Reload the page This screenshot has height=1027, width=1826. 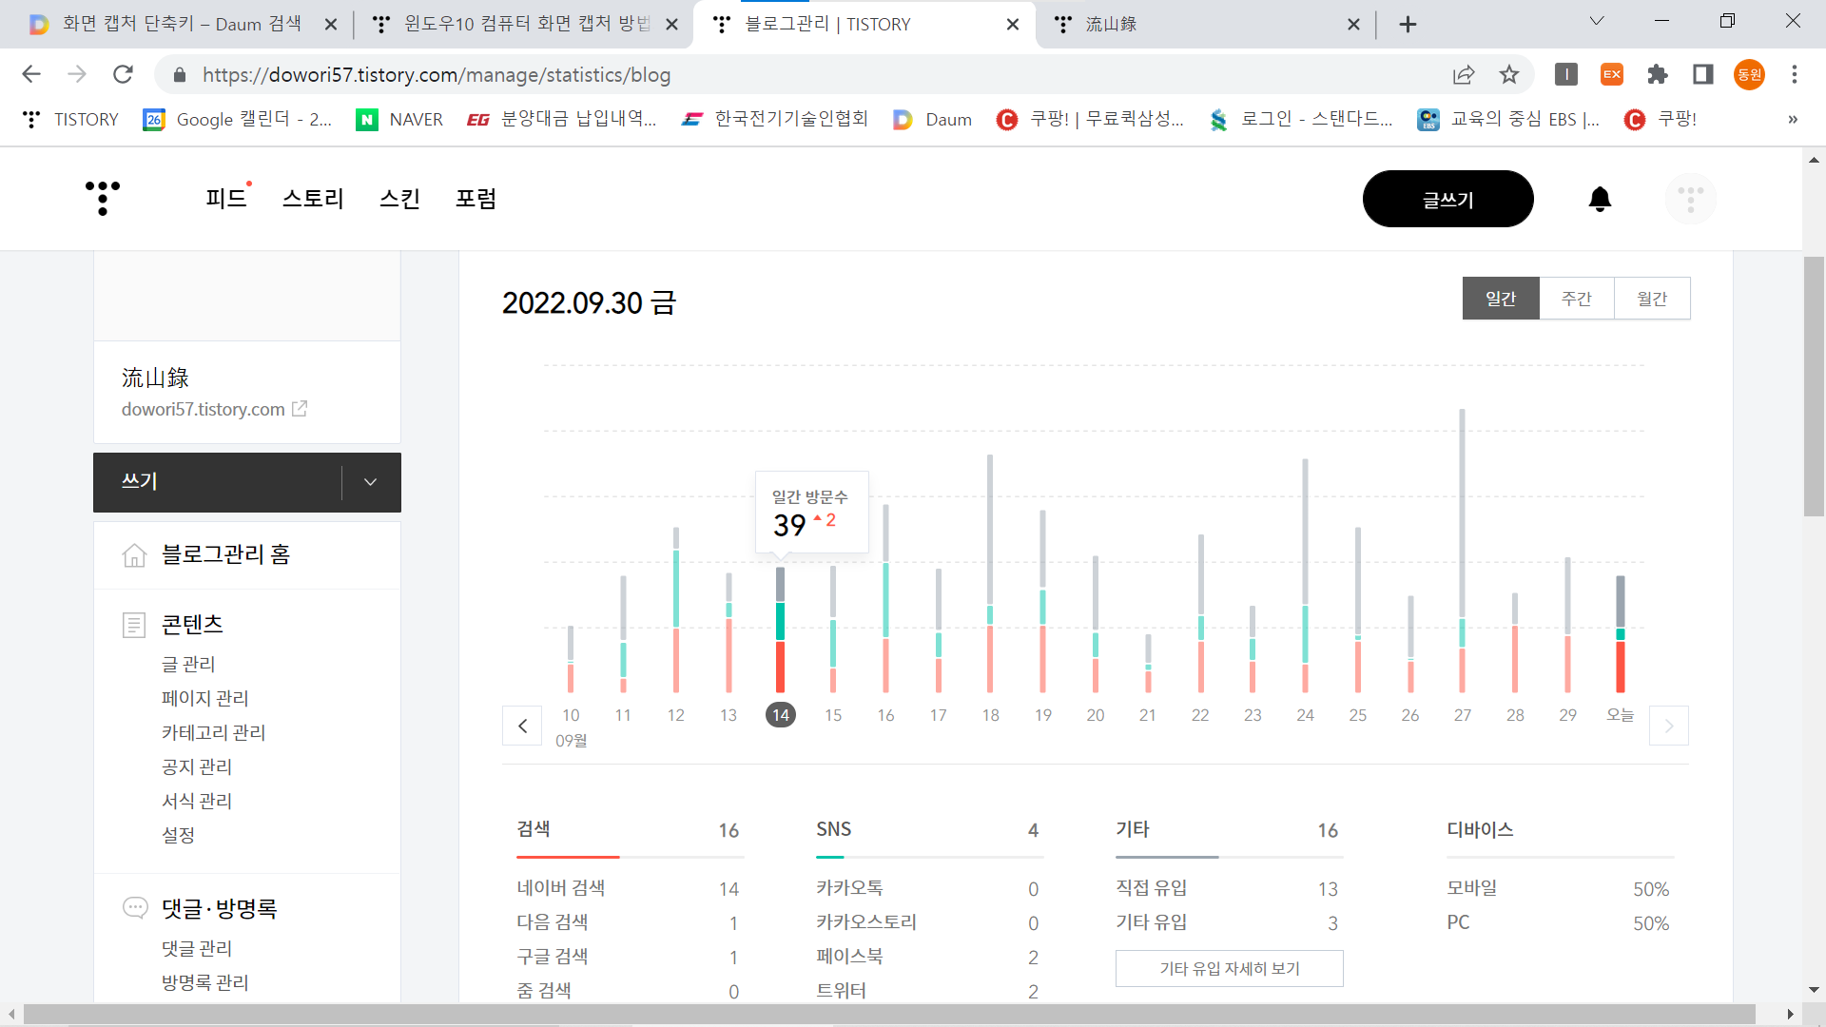(123, 74)
